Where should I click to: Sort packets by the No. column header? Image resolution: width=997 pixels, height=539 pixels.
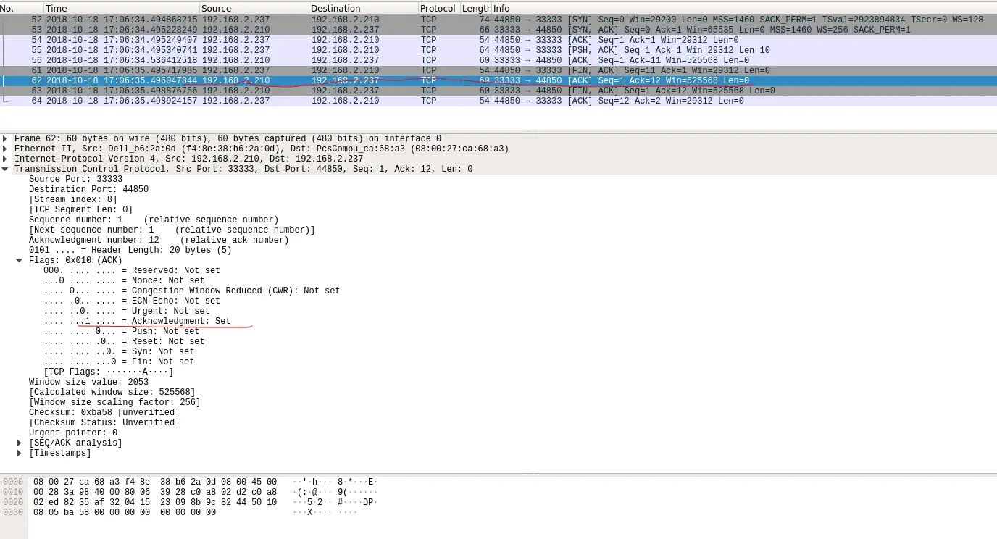tap(22, 8)
